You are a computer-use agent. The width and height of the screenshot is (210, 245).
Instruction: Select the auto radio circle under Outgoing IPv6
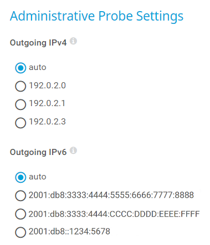21,177
